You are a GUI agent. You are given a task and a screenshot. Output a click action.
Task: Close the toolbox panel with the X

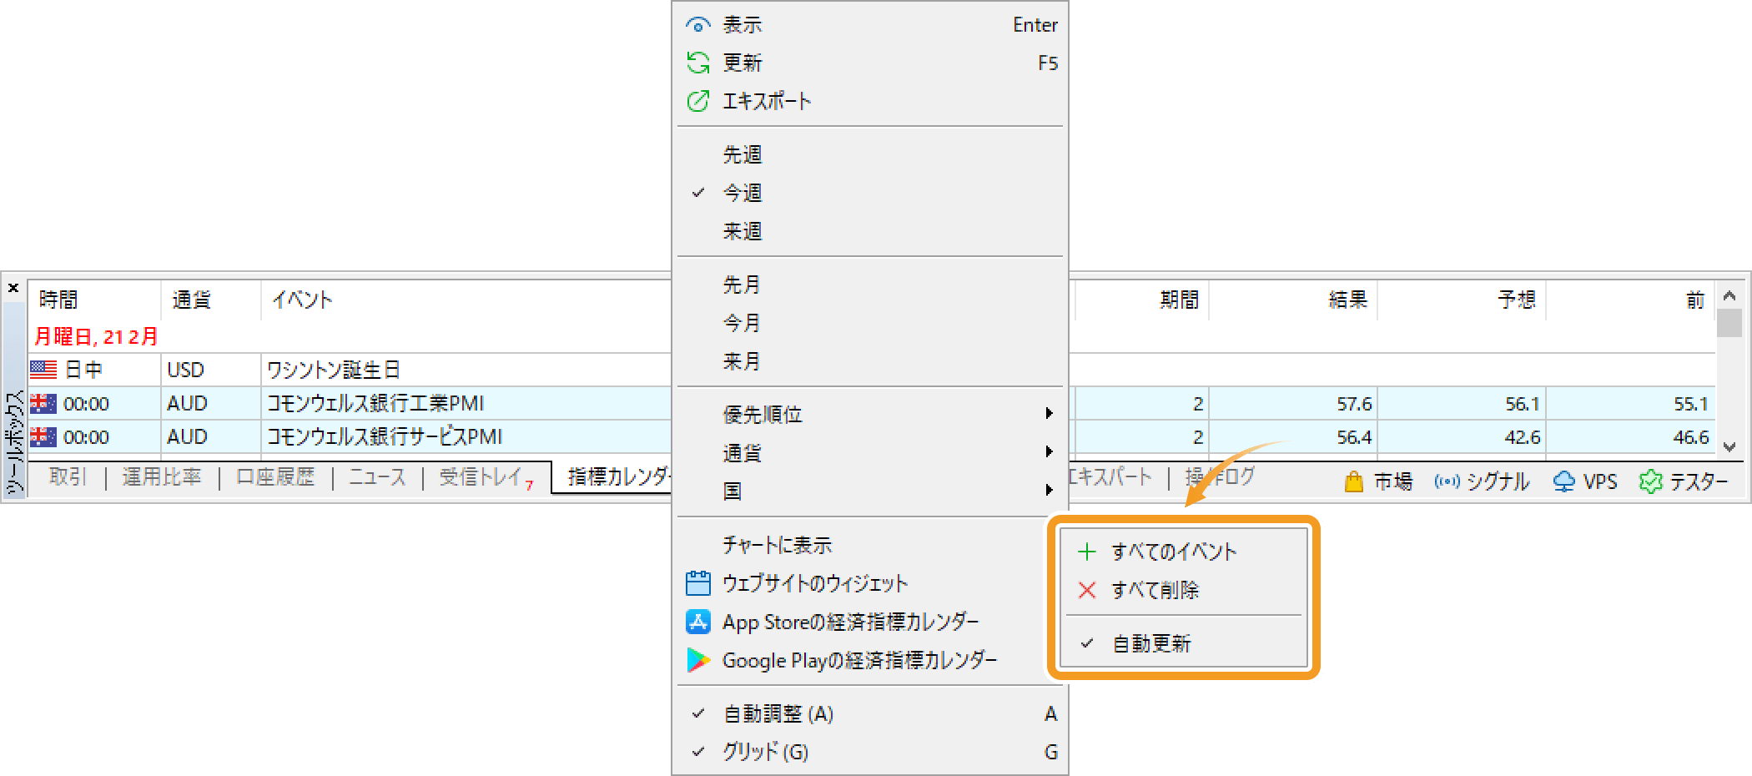(13, 288)
